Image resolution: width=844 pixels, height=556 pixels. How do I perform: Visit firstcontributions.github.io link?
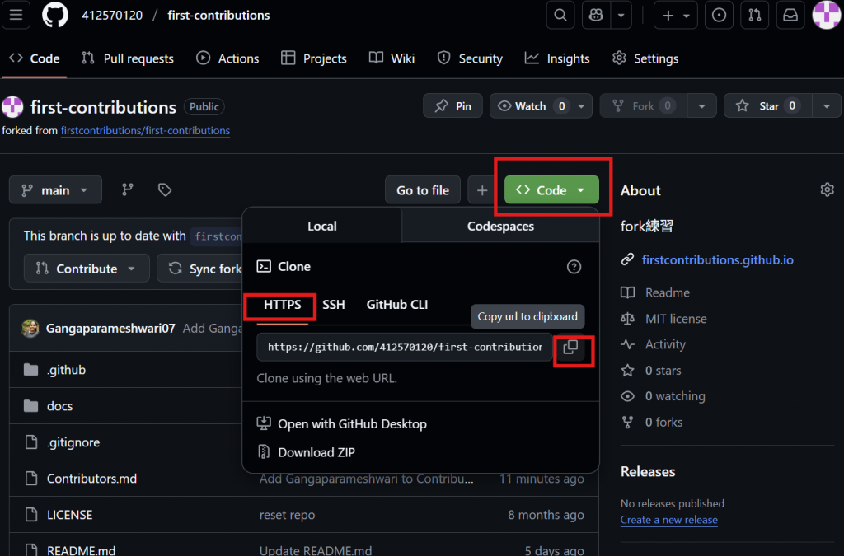coord(718,259)
